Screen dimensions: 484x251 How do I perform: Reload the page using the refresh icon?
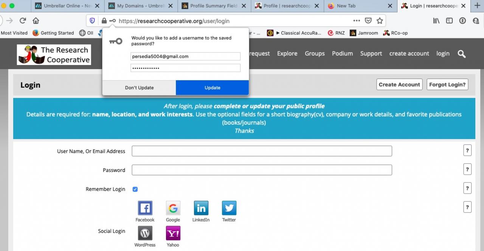[23, 21]
